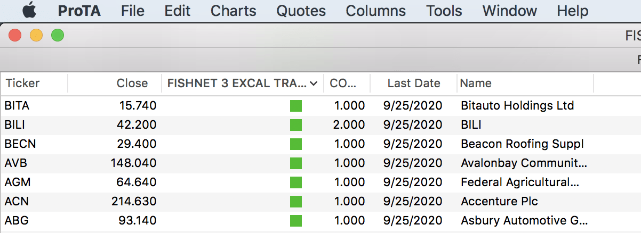Screen dimensions: 641x233
Task: Click the green indicator in ABG row
Action: point(296,221)
